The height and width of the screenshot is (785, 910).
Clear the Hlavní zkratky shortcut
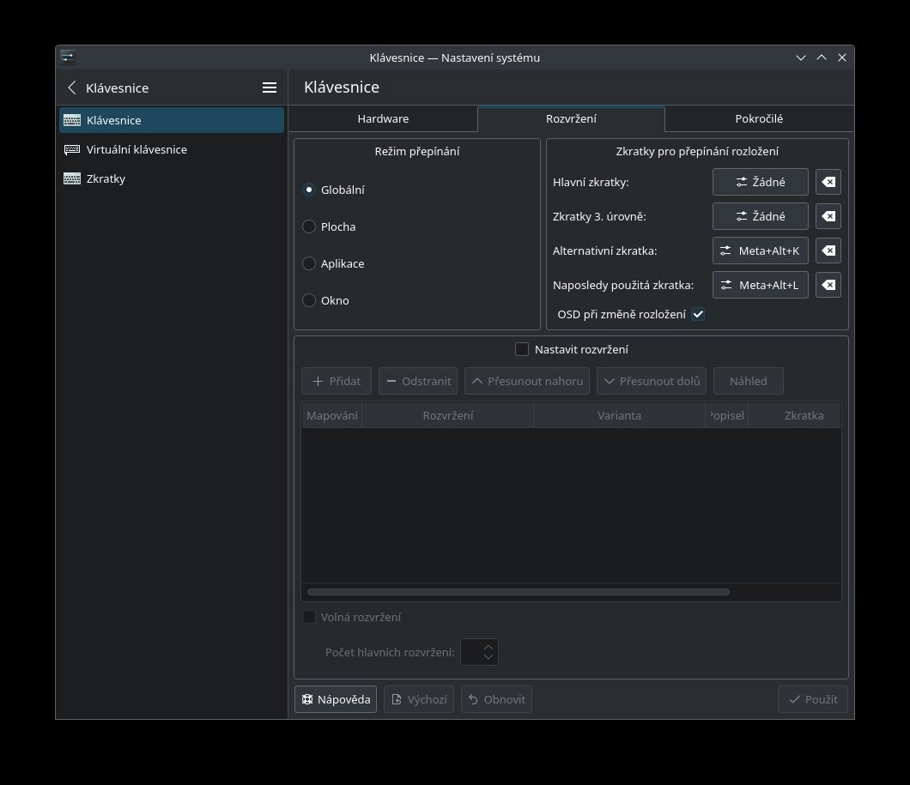(x=828, y=182)
